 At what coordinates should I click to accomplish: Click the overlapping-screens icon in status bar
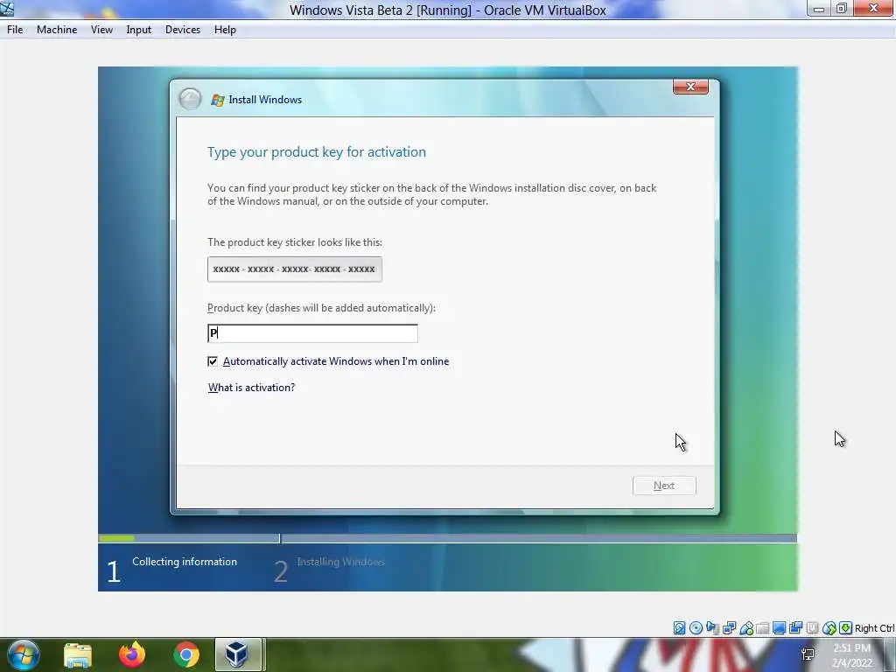tap(795, 628)
